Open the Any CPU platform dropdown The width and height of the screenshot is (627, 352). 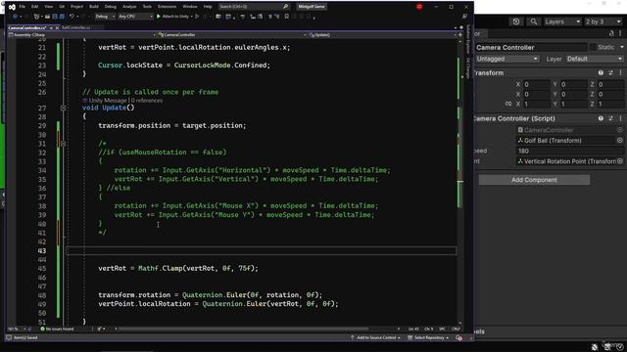point(135,17)
